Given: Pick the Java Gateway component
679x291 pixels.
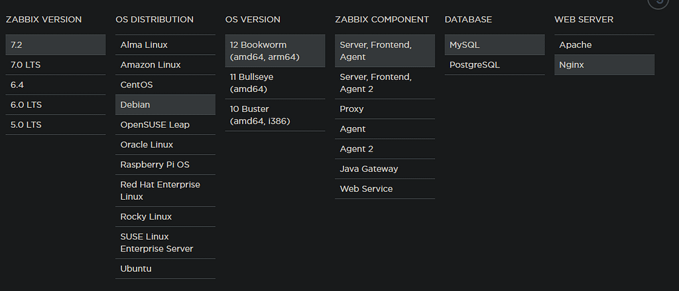Looking at the screenshot, I should (385, 169).
